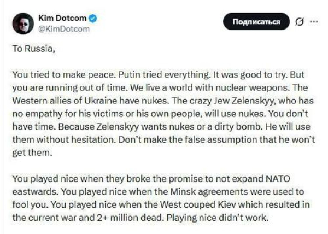
Task: Open the three-dot more options menu
Action: point(313,22)
